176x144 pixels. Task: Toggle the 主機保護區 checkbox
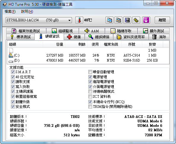[13, 91]
